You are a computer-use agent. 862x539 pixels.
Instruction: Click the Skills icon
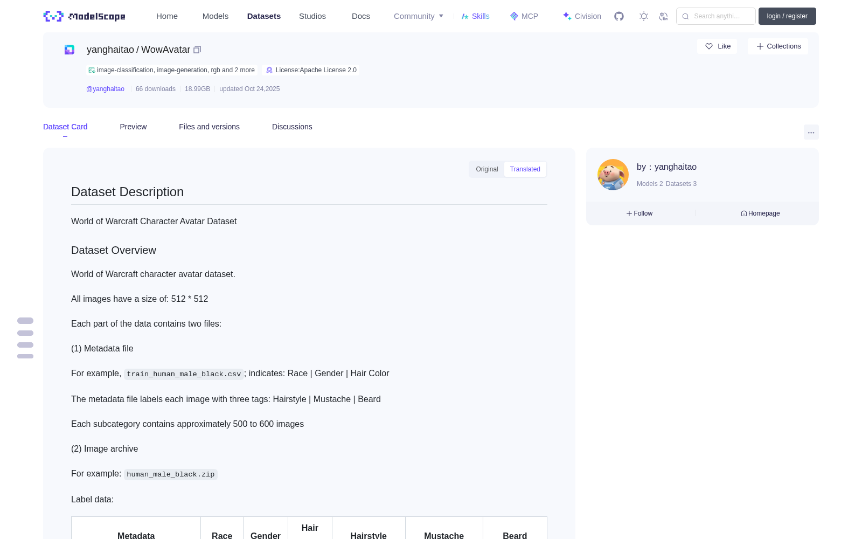tap(465, 16)
